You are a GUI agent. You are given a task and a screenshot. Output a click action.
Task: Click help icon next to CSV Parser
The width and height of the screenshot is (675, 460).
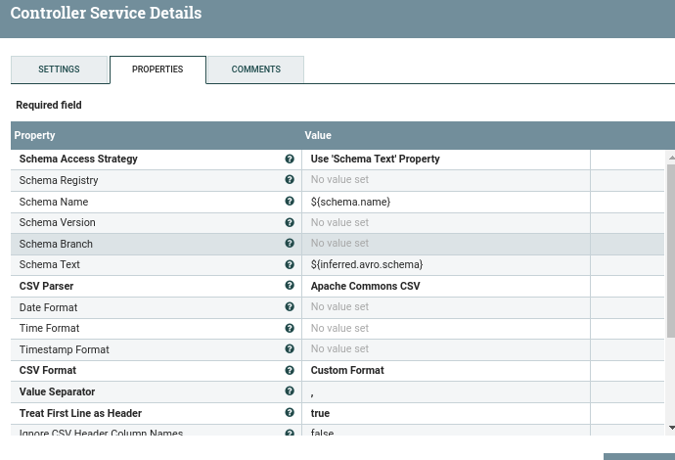coord(290,286)
